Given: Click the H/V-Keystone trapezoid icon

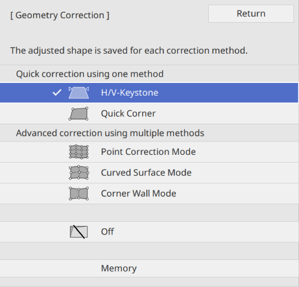Looking at the screenshot, I should [x=79, y=92].
